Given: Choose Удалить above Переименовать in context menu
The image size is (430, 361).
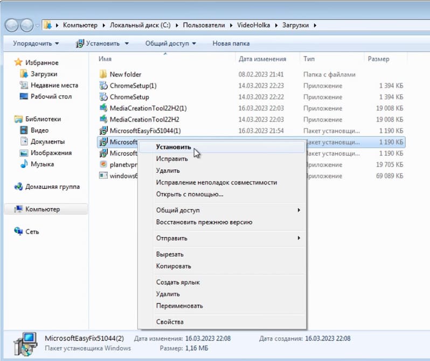Looking at the screenshot, I should click(223, 294).
